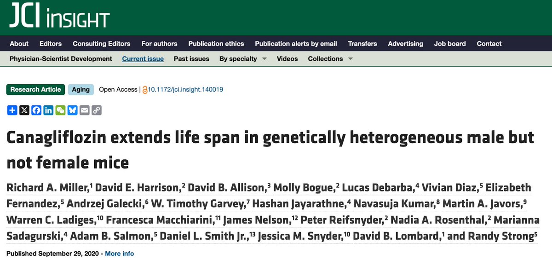552x261 pixels.
Task: Expand the Collections dropdown
Action: click(330, 58)
